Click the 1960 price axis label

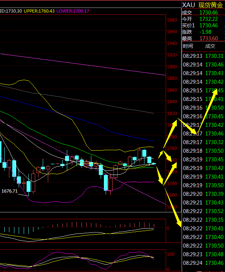tap(172, 32)
